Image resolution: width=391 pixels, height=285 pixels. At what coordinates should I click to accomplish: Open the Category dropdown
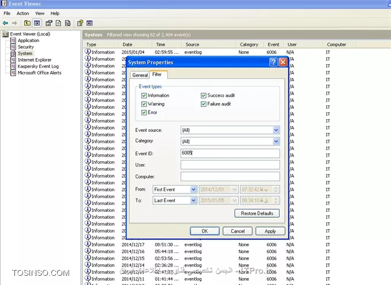click(x=276, y=142)
